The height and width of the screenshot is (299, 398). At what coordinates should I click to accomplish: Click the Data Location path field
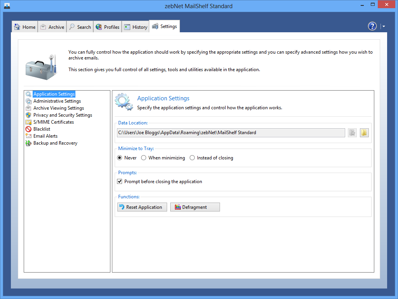click(231, 133)
